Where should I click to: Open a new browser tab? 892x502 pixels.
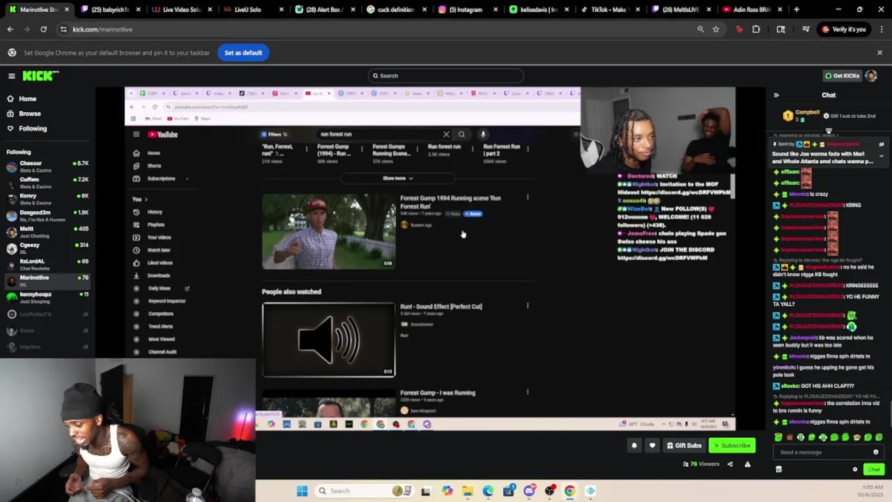click(797, 10)
